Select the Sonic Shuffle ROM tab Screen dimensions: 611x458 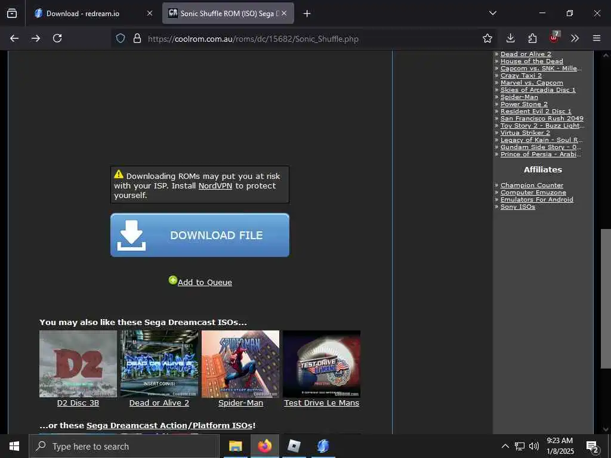pyautogui.click(x=228, y=14)
